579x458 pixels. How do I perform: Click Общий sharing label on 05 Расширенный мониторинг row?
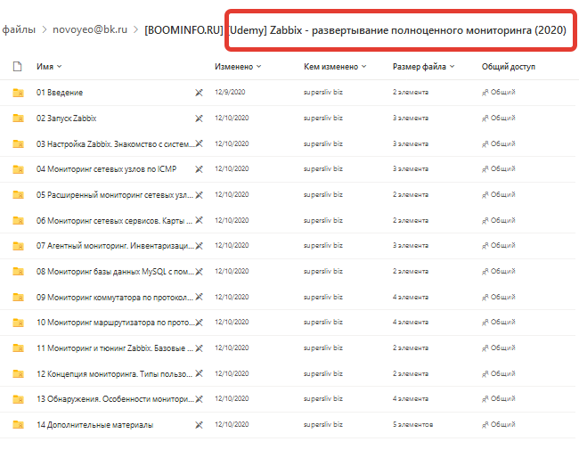[x=502, y=194]
